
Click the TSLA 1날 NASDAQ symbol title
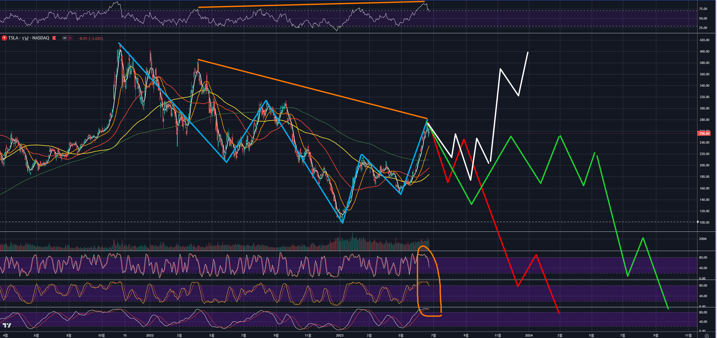click(29, 38)
